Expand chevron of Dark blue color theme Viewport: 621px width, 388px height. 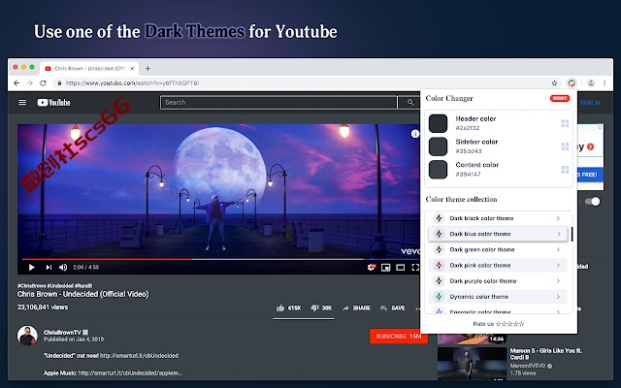(559, 234)
